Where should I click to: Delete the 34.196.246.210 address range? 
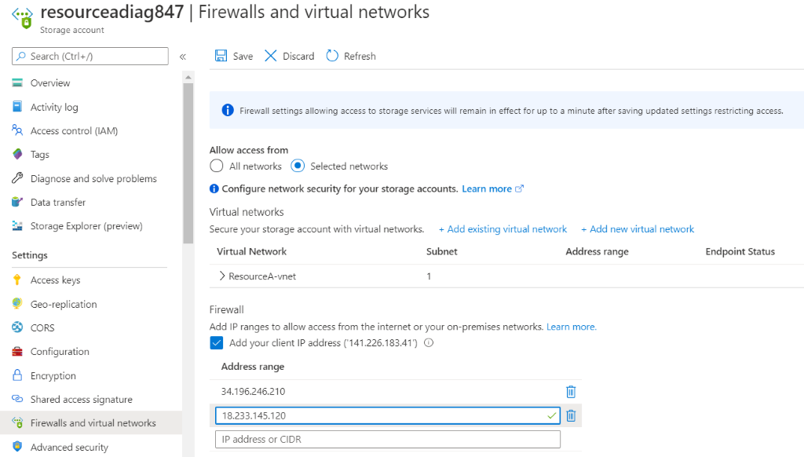(x=571, y=392)
